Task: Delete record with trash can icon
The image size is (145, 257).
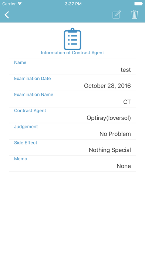Action: tap(134, 15)
